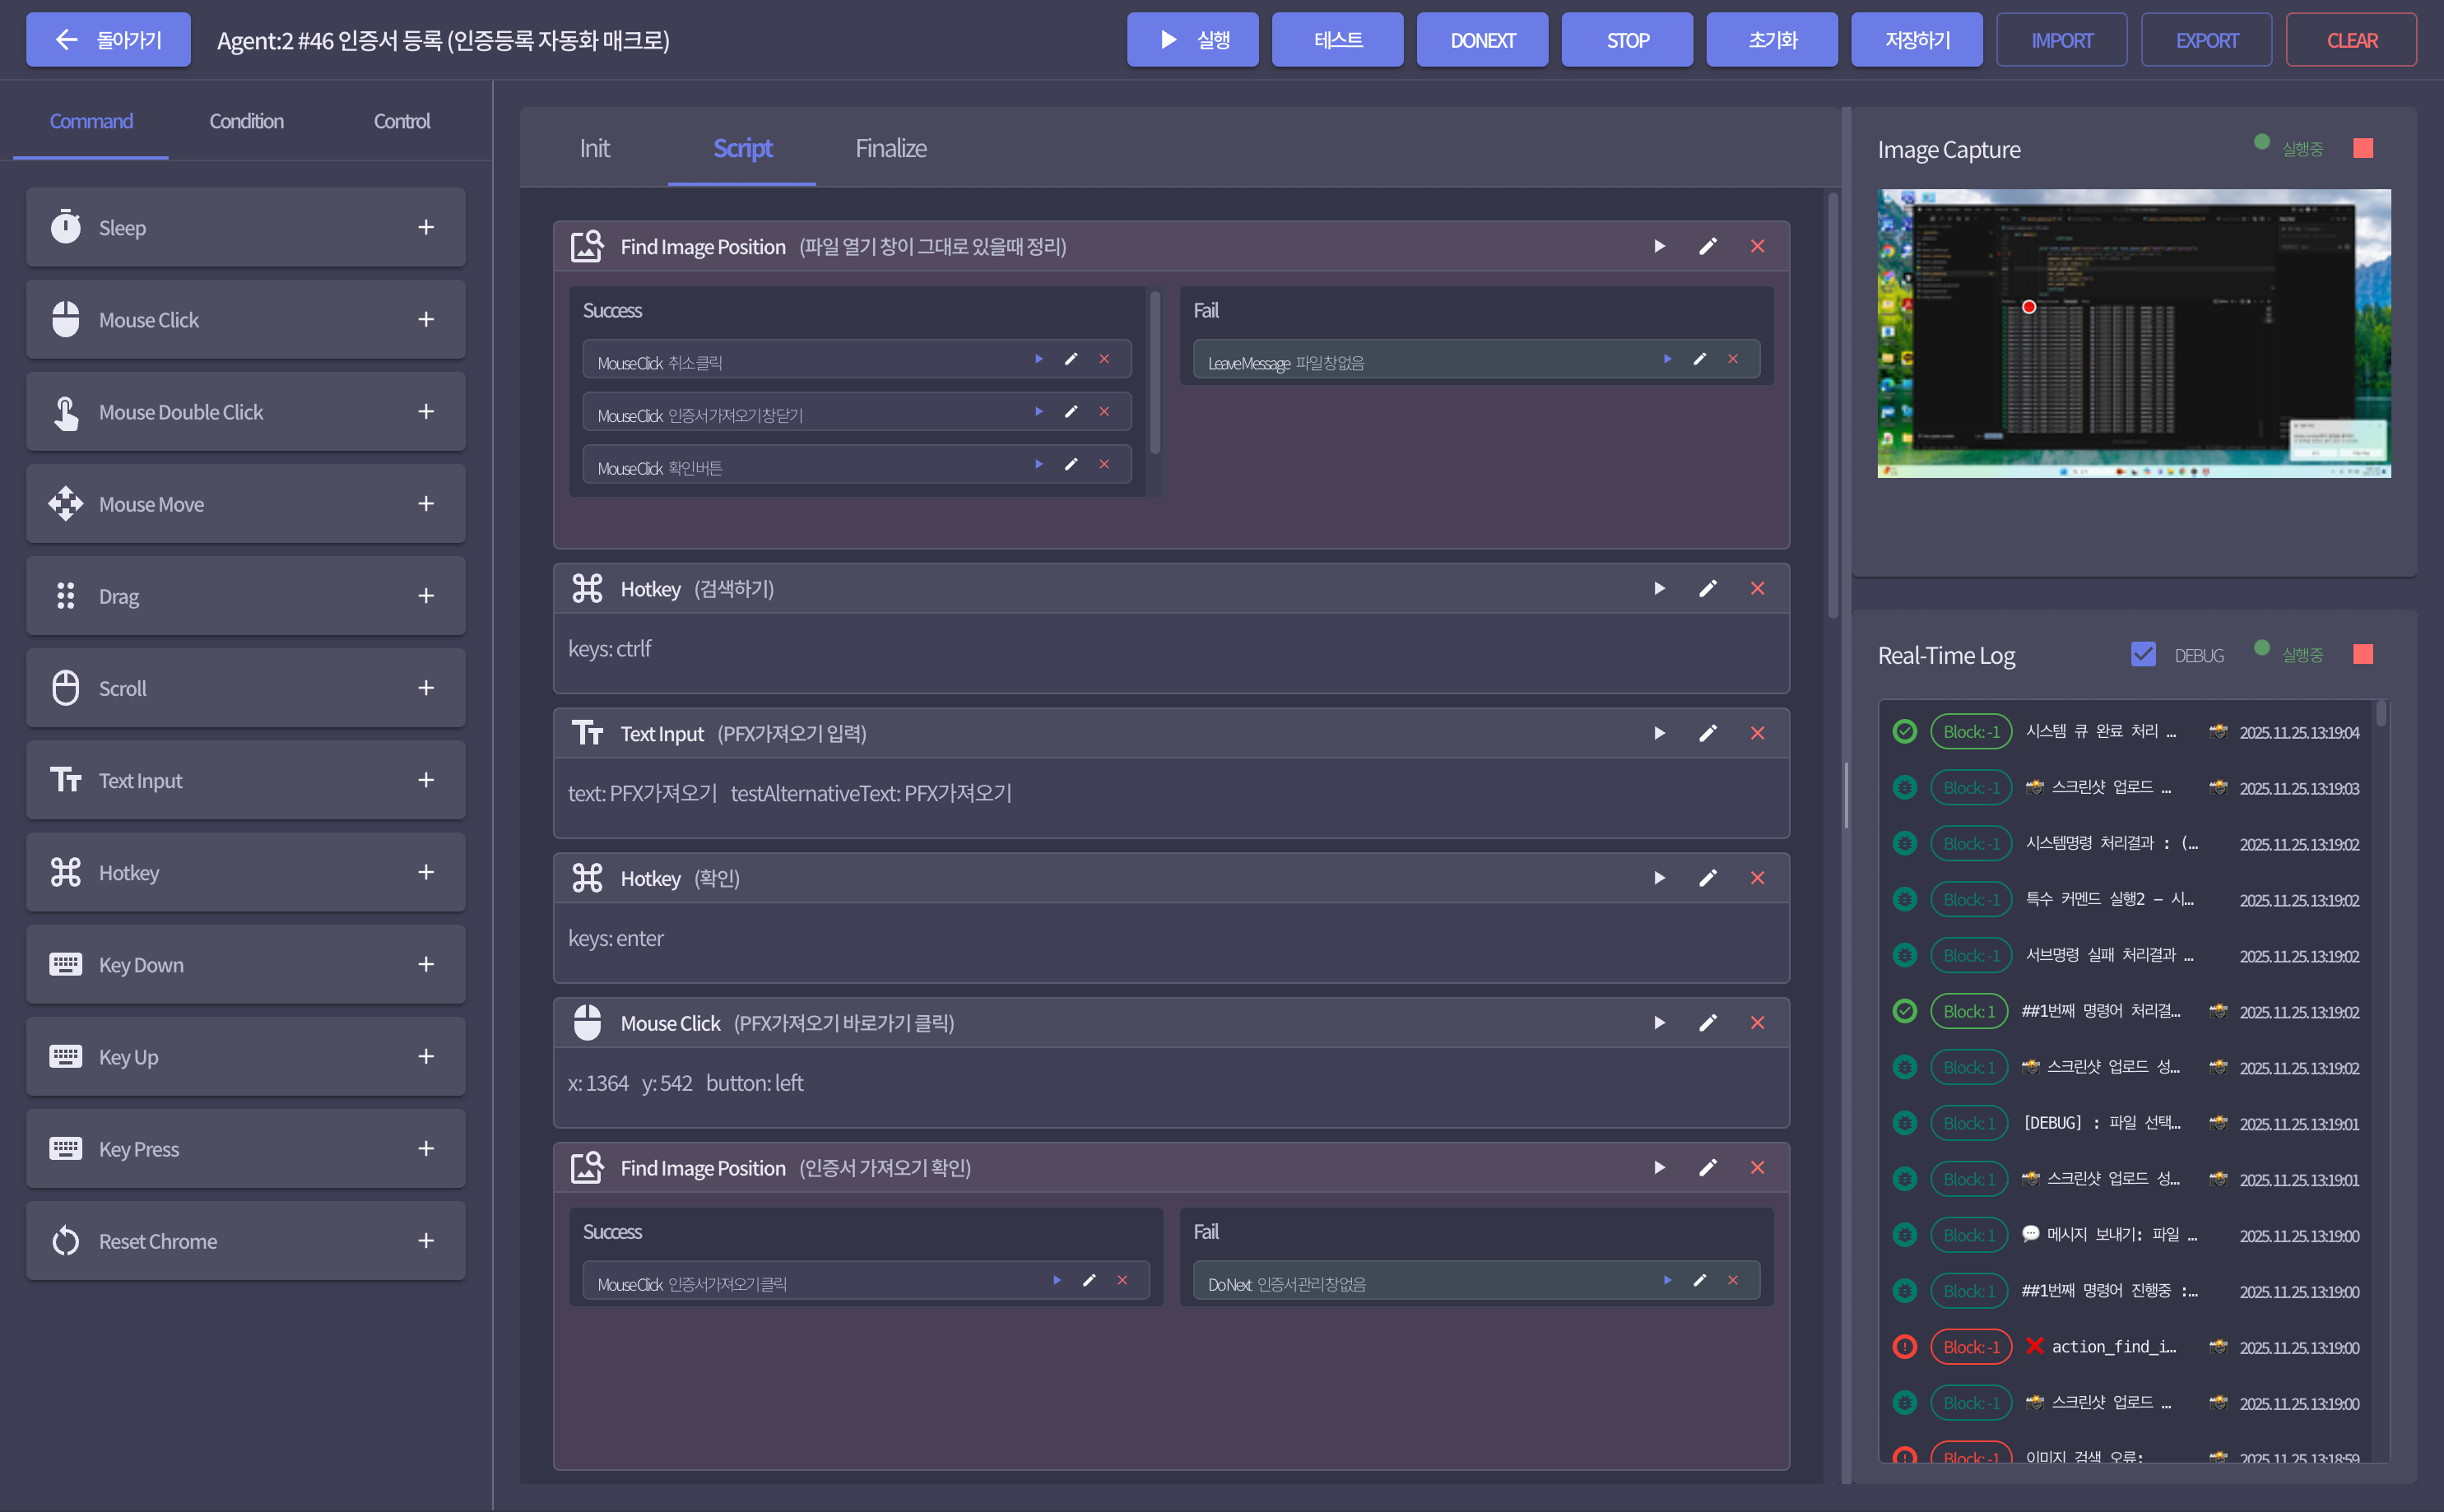The width and height of the screenshot is (2444, 1512).
Task: Stop the Real-Time Log with red square
Action: 2363,654
